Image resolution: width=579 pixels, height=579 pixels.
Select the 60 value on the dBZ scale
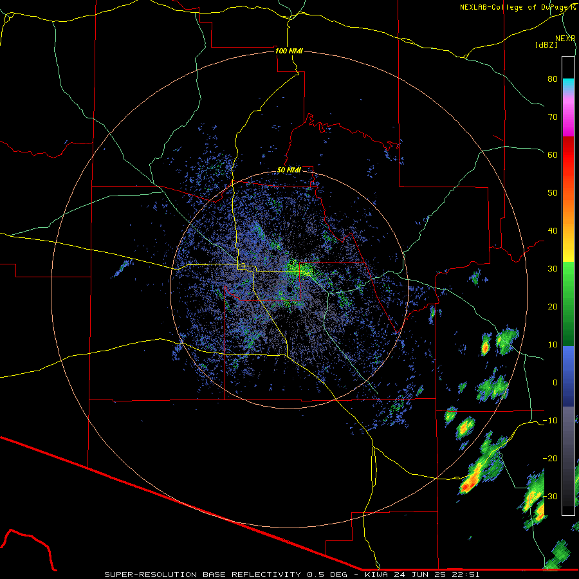pos(553,154)
